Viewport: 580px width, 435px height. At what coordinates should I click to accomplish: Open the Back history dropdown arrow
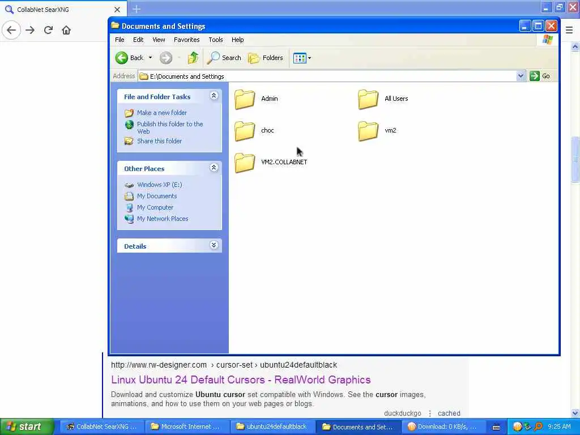pos(150,58)
